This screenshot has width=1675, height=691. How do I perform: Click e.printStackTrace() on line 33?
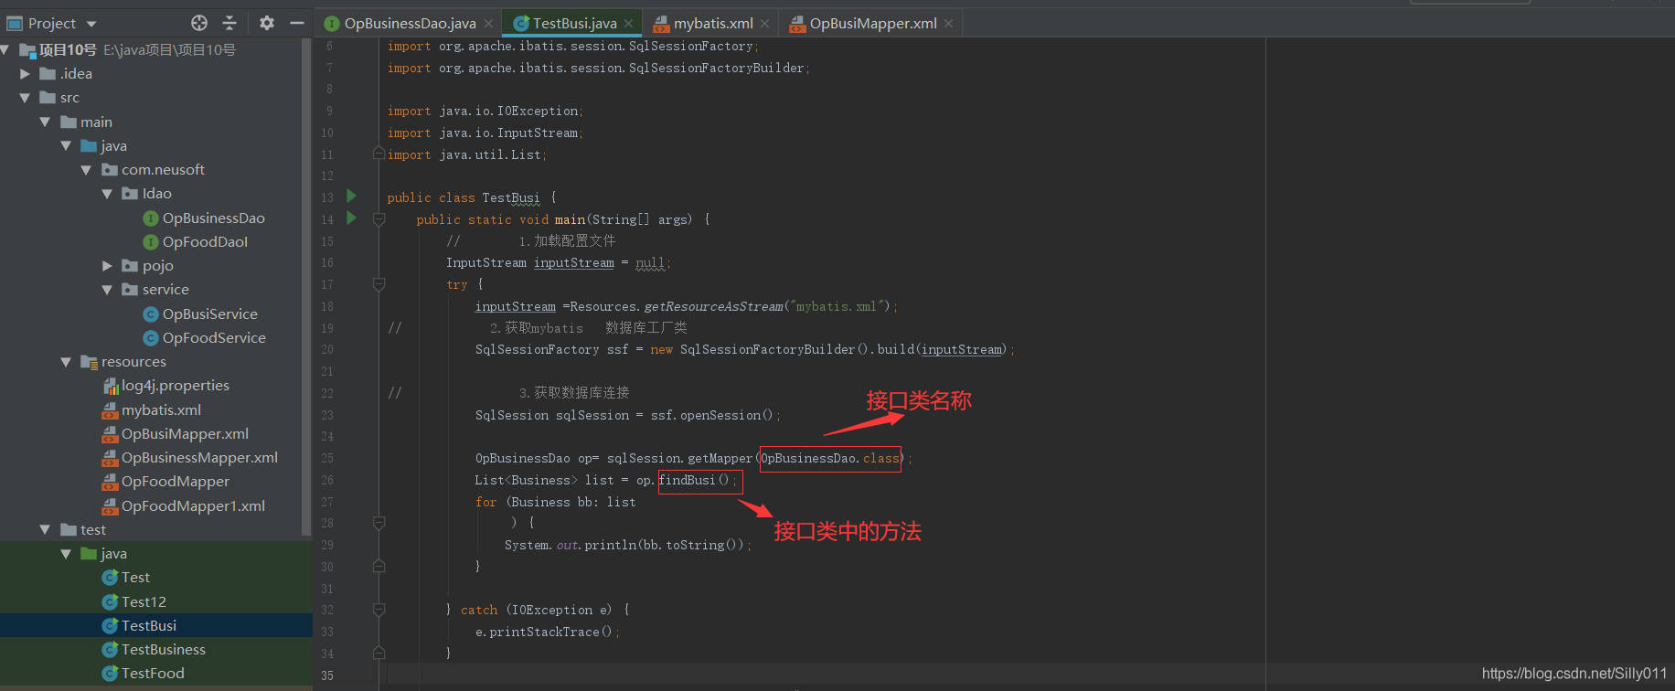547,633
